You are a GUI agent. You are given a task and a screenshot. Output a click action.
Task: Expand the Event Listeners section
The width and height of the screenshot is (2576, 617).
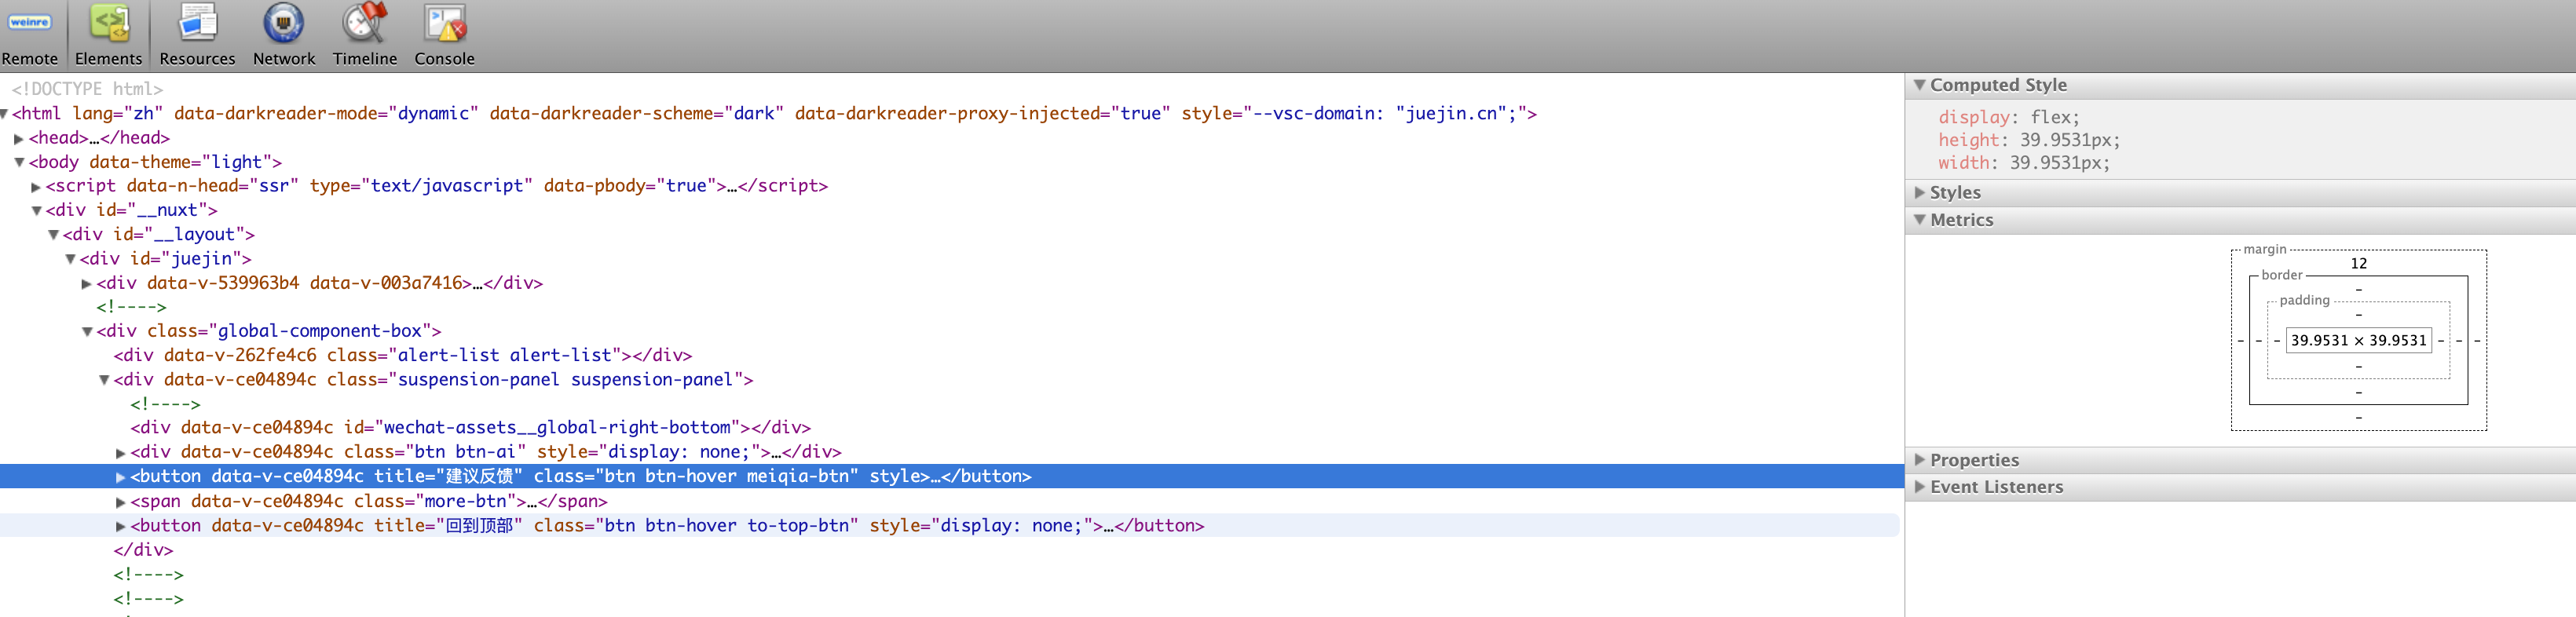coord(1919,486)
